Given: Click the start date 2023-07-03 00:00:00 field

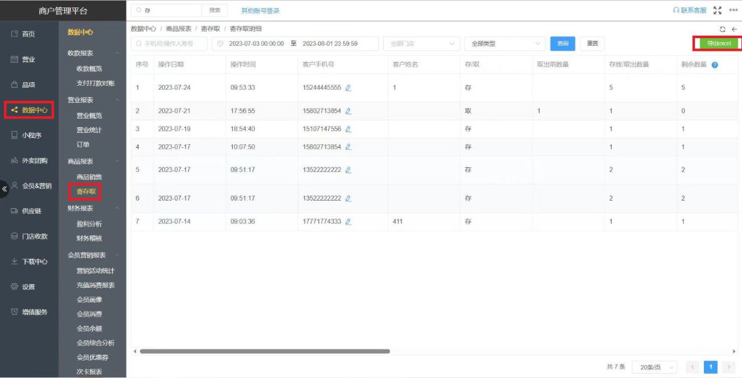Looking at the screenshot, I should point(256,44).
